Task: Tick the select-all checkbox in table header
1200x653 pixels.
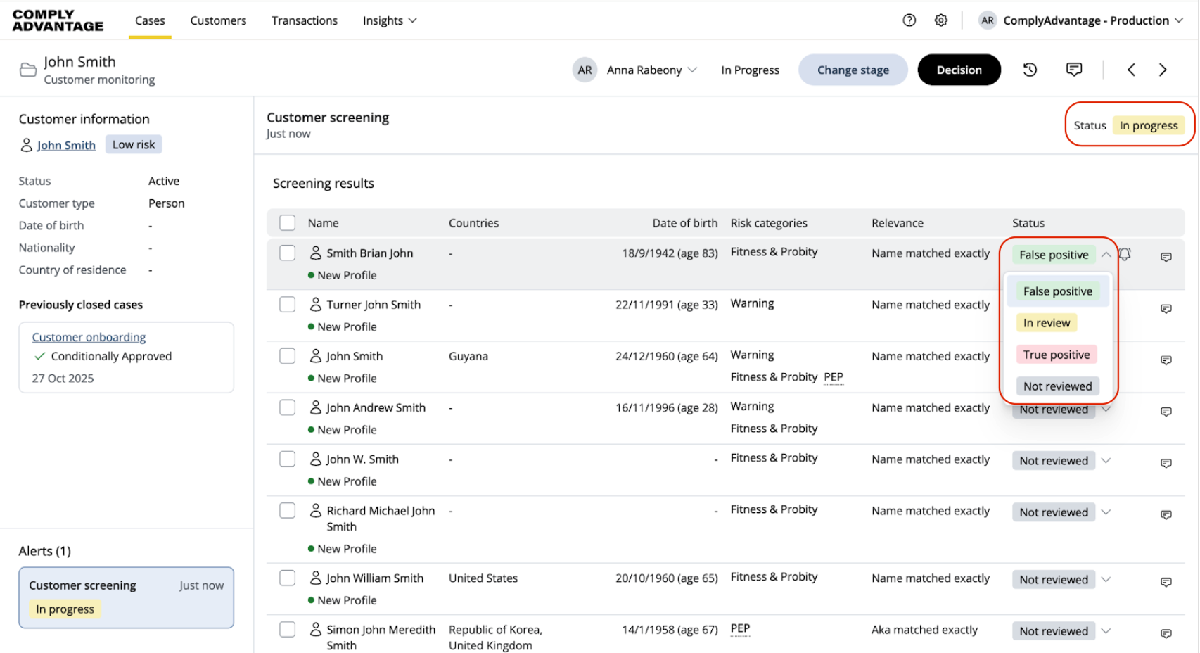Action: click(287, 223)
